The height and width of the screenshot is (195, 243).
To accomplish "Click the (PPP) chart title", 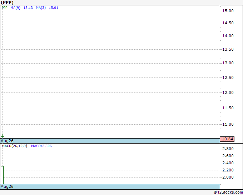I will 7,2.
